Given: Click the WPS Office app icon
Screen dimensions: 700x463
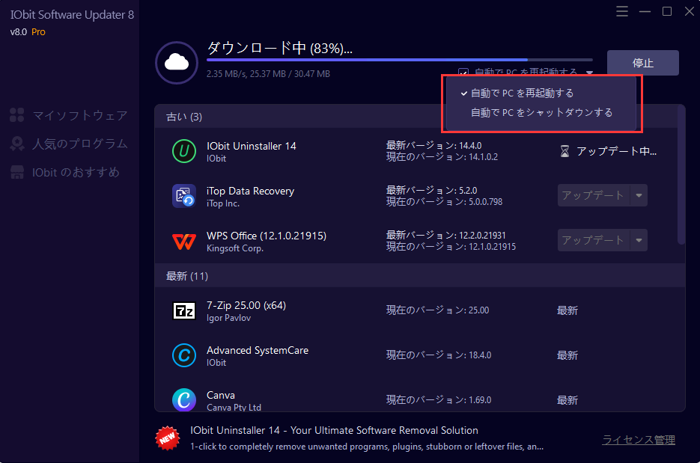Looking at the screenshot, I should pyautogui.click(x=184, y=241).
